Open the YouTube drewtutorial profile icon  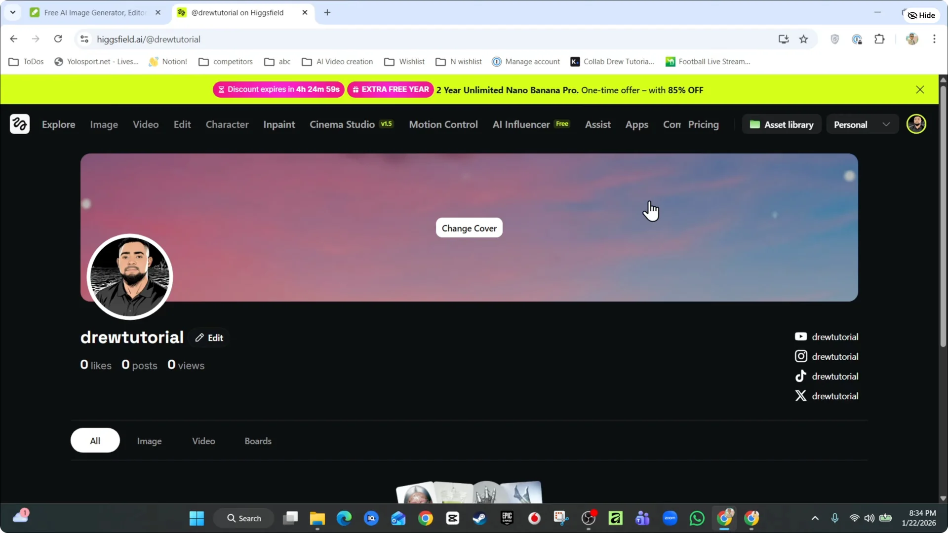(x=801, y=336)
